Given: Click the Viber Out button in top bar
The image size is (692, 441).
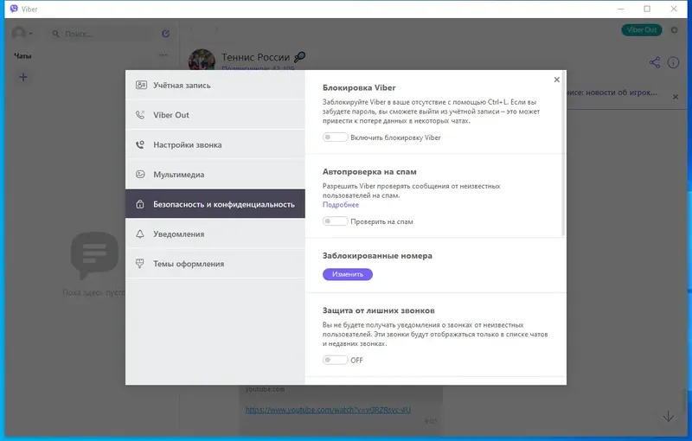Looking at the screenshot, I should click(x=642, y=30).
